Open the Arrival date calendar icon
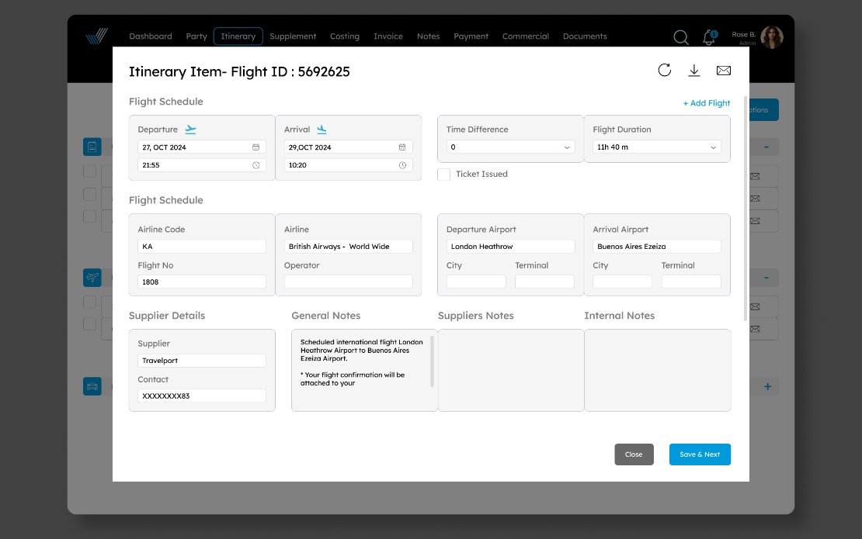This screenshot has height=539, width=862. click(402, 147)
